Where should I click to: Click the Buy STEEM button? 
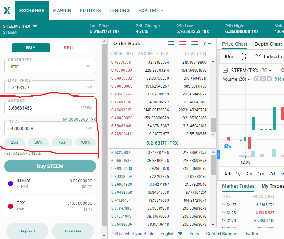pyautogui.click(x=50, y=166)
